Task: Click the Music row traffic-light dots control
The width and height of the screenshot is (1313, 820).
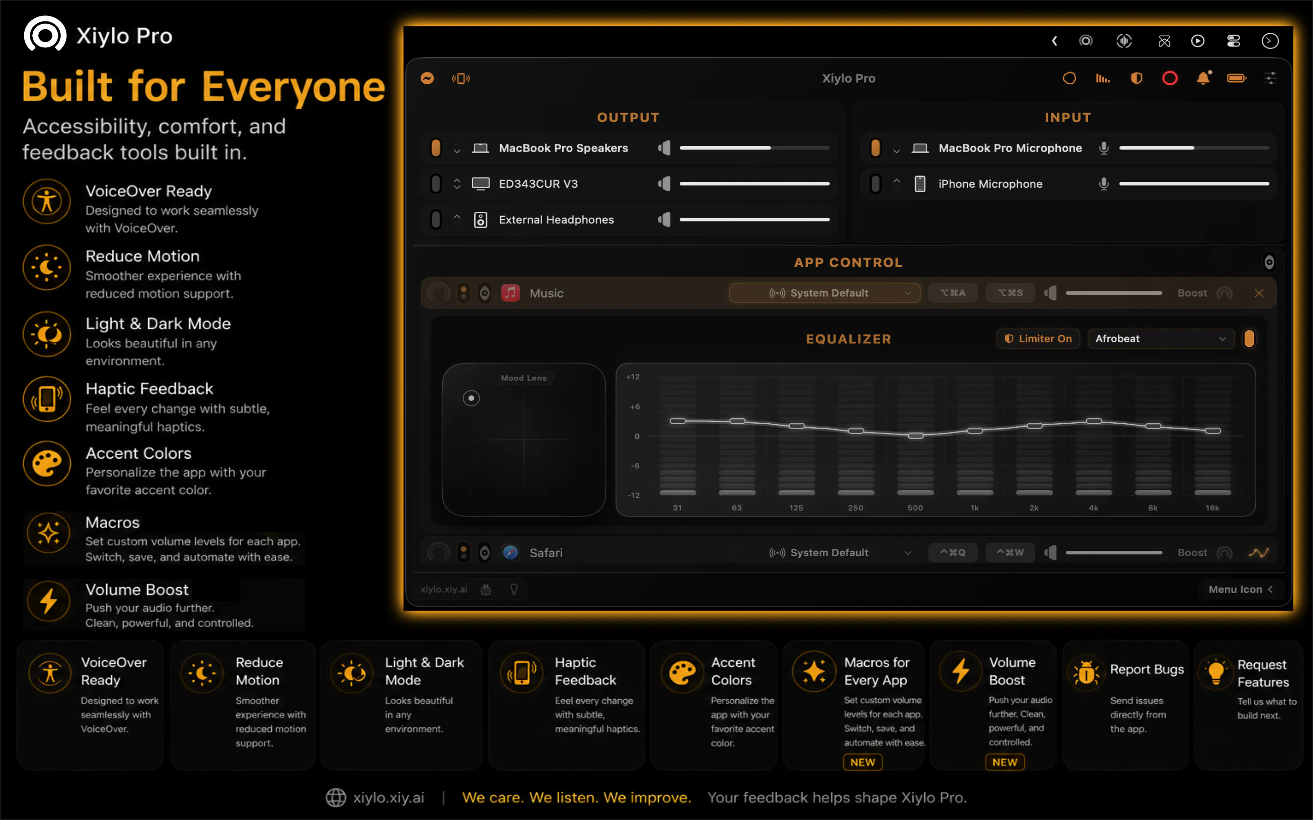Action: pyautogui.click(x=463, y=293)
